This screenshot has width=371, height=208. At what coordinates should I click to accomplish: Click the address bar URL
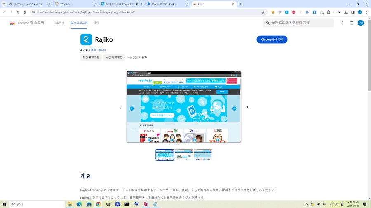coord(86,12)
